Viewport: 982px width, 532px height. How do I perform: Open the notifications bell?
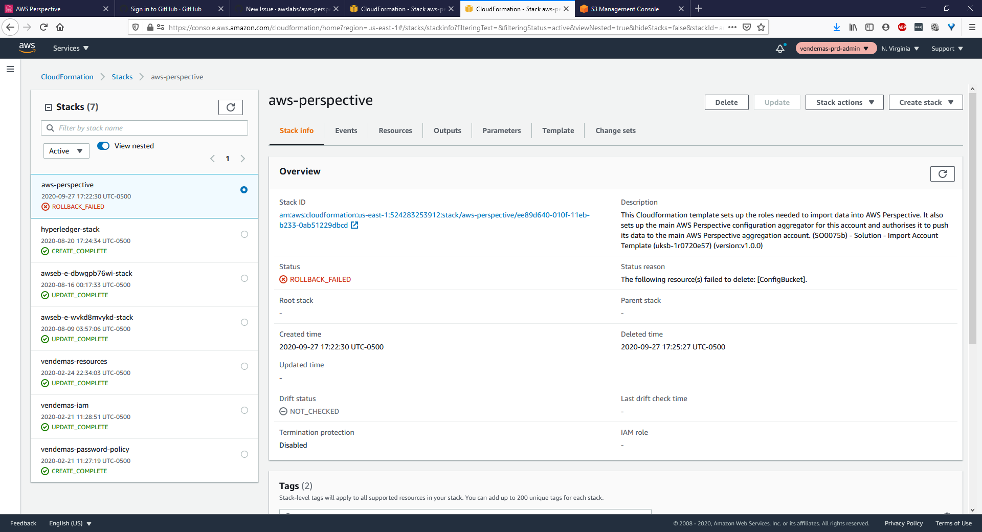[x=779, y=49]
